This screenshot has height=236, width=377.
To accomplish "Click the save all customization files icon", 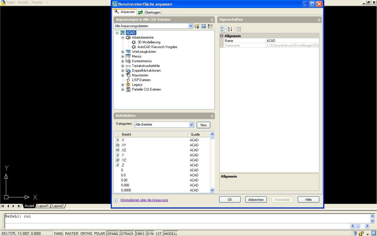I will tap(204, 26).
